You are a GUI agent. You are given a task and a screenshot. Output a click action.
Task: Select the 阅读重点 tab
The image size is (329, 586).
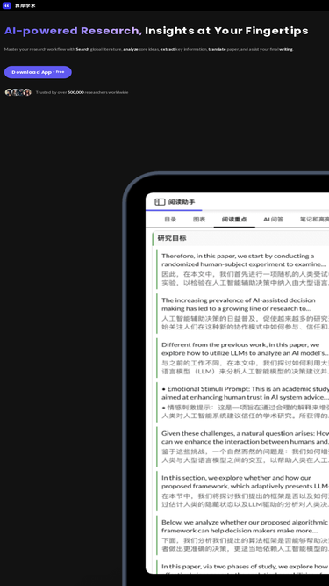234,220
